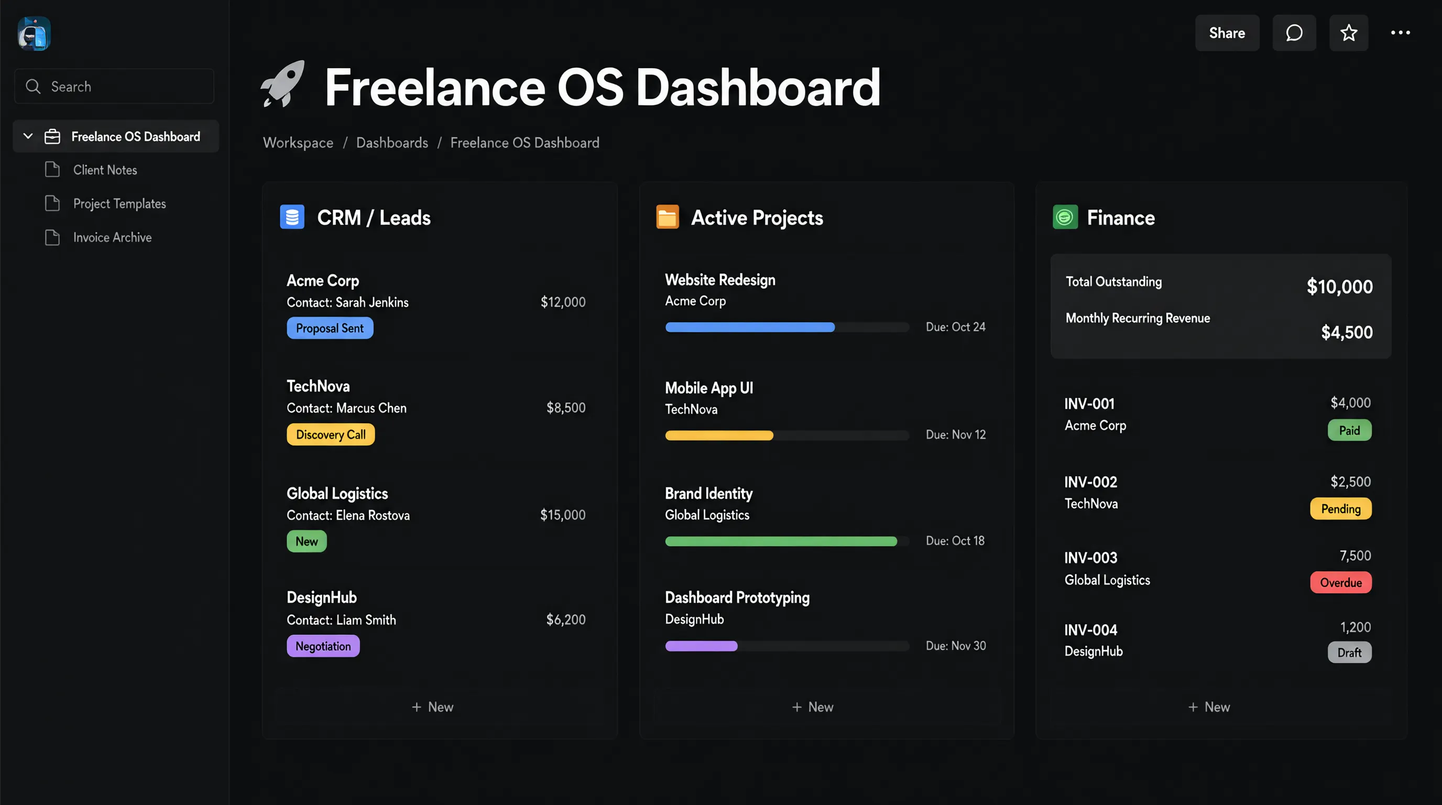
Task: Open Invoice Archive in the sidebar
Action: tap(113, 237)
